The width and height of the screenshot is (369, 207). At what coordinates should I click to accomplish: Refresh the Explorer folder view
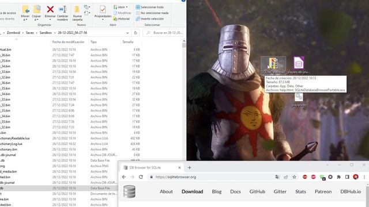(x=135, y=33)
